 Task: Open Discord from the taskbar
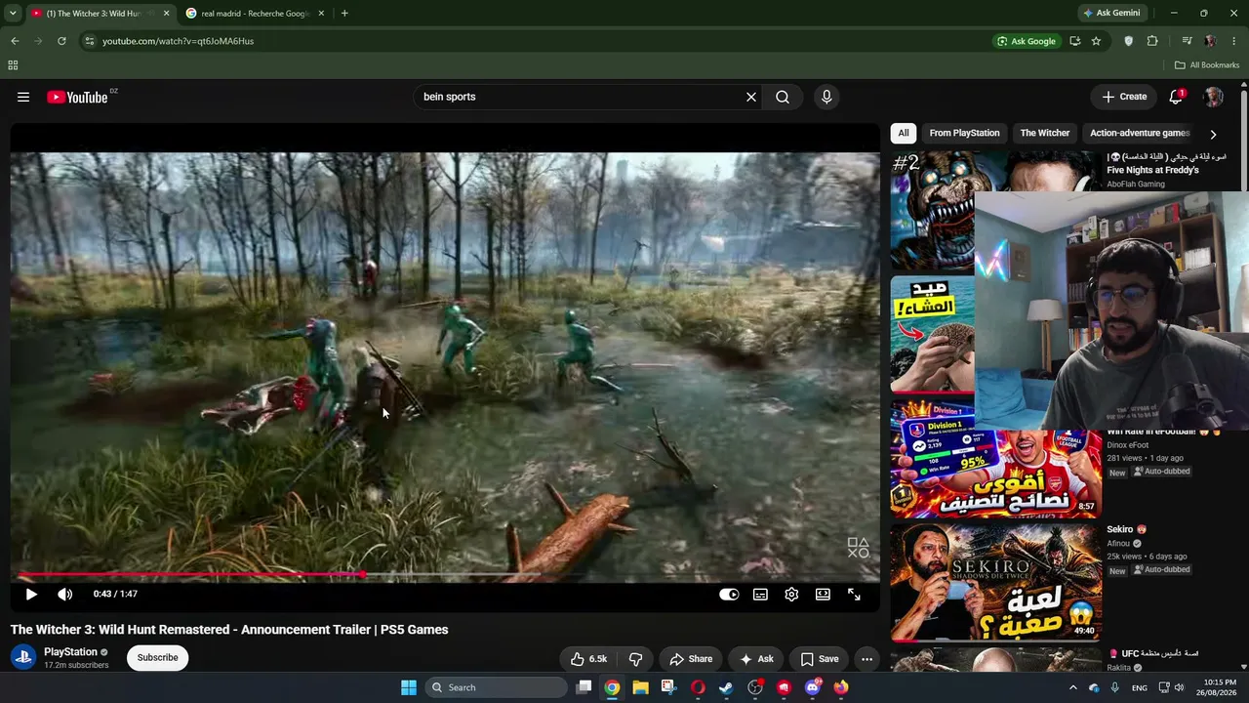click(x=812, y=687)
